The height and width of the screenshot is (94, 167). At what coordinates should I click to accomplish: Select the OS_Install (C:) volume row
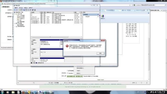click(x=57, y=20)
